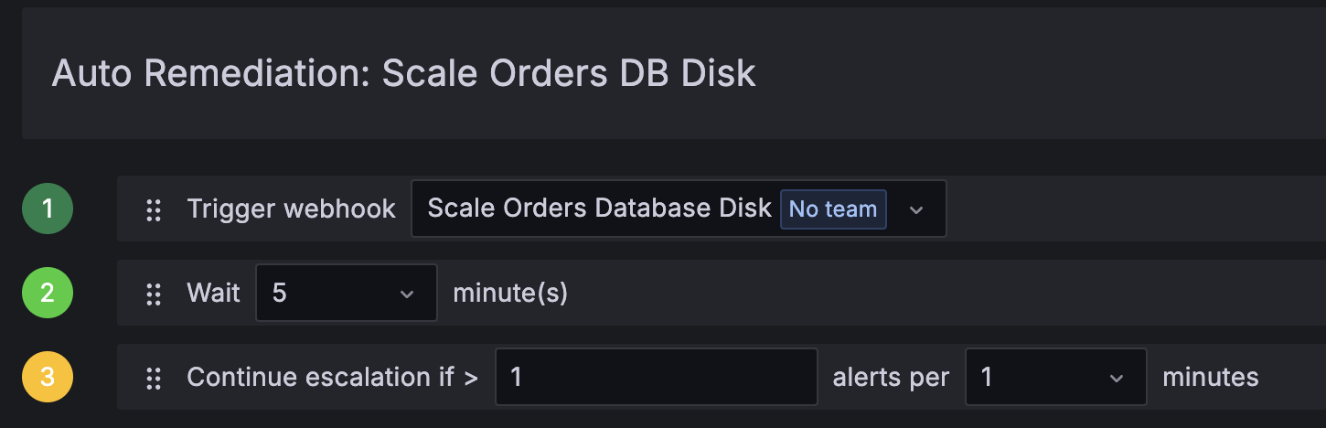Image resolution: width=1326 pixels, height=428 pixels.
Task: Open the Wait duration dropdown showing 5
Action: [x=334, y=294]
